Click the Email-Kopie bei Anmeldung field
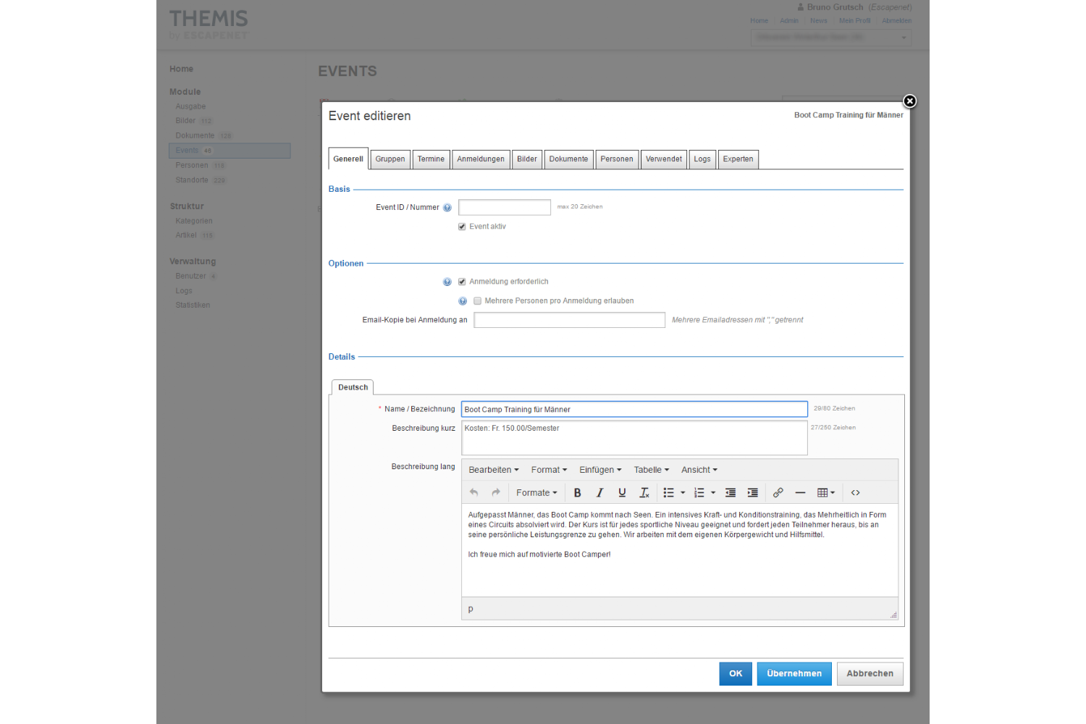The image size is (1086, 724). [x=569, y=320]
